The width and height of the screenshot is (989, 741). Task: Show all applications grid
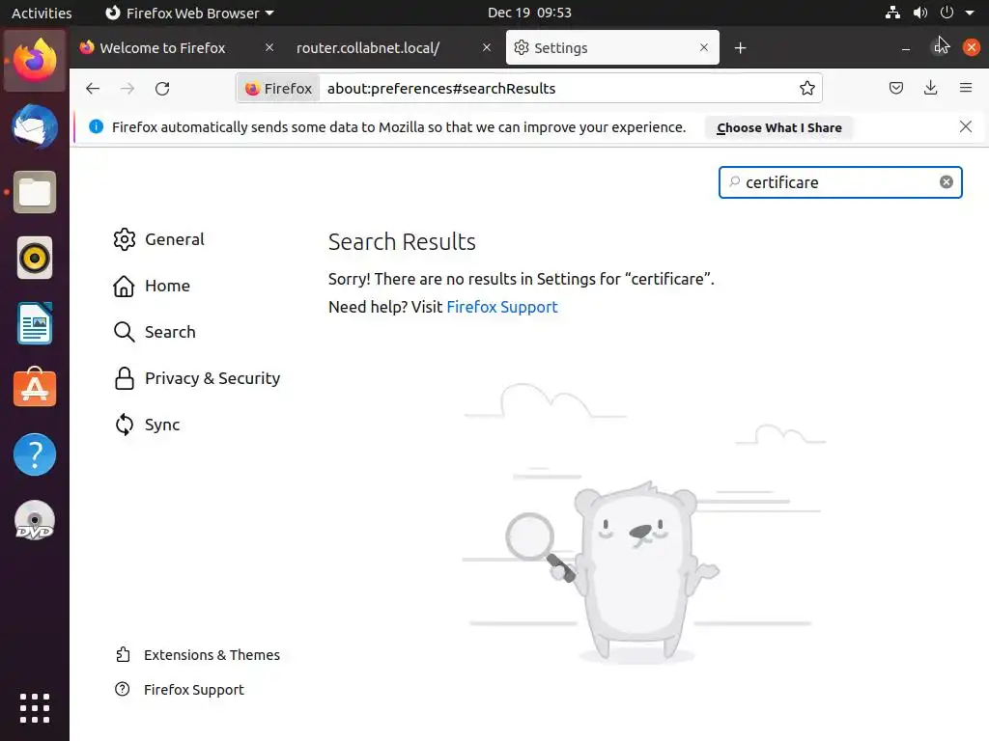[35, 708]
